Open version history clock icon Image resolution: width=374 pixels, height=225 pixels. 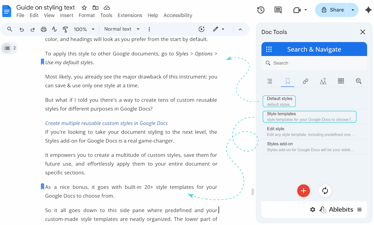[261, 10]
